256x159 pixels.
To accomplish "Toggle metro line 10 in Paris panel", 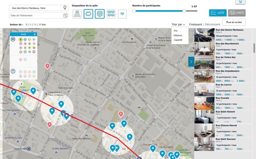I will click(x=34, y=48).
